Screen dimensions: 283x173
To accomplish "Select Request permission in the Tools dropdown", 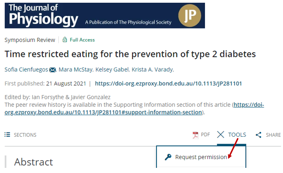I will pyautogui.click(x=201, y=157).
